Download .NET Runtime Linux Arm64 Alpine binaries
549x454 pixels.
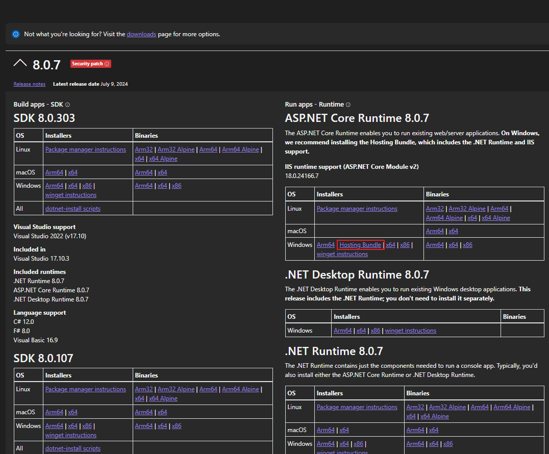click(x=512, y=407)
